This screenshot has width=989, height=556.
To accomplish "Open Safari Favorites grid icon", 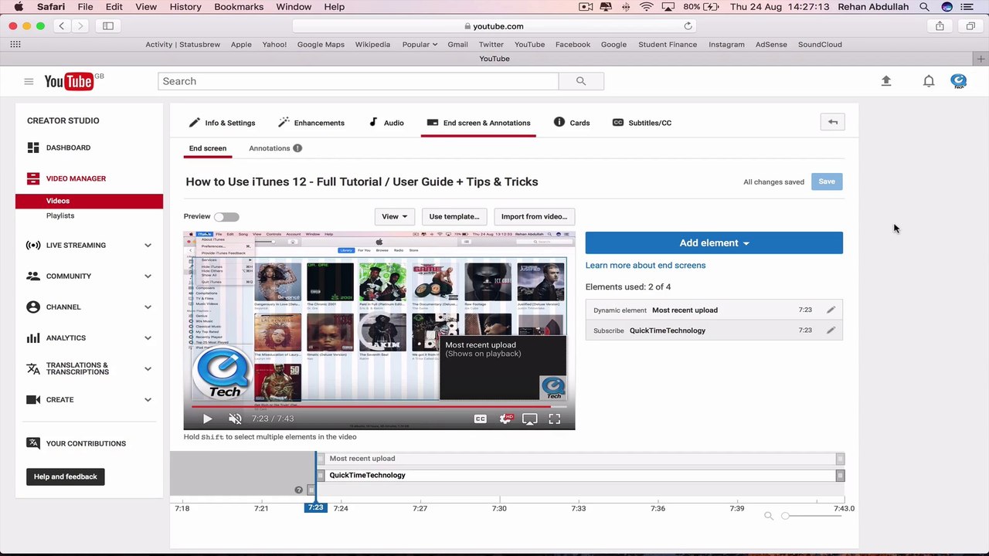I will tap(15, 44).
